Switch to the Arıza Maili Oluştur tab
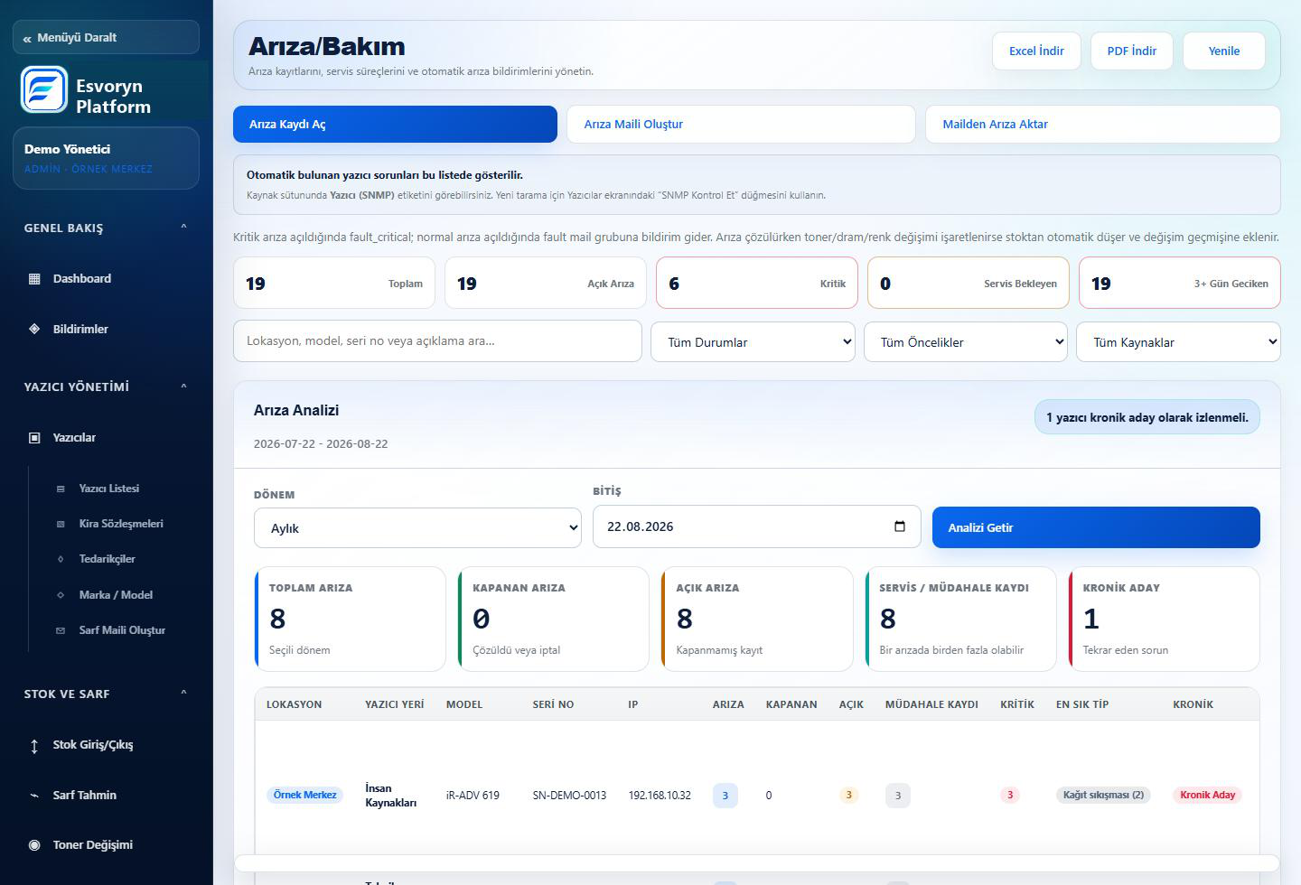1301x885 pixels. coord(741,125)
